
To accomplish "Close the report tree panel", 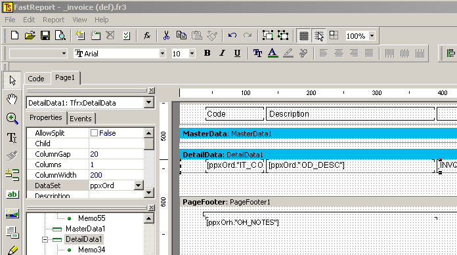I will click(151, 207).
